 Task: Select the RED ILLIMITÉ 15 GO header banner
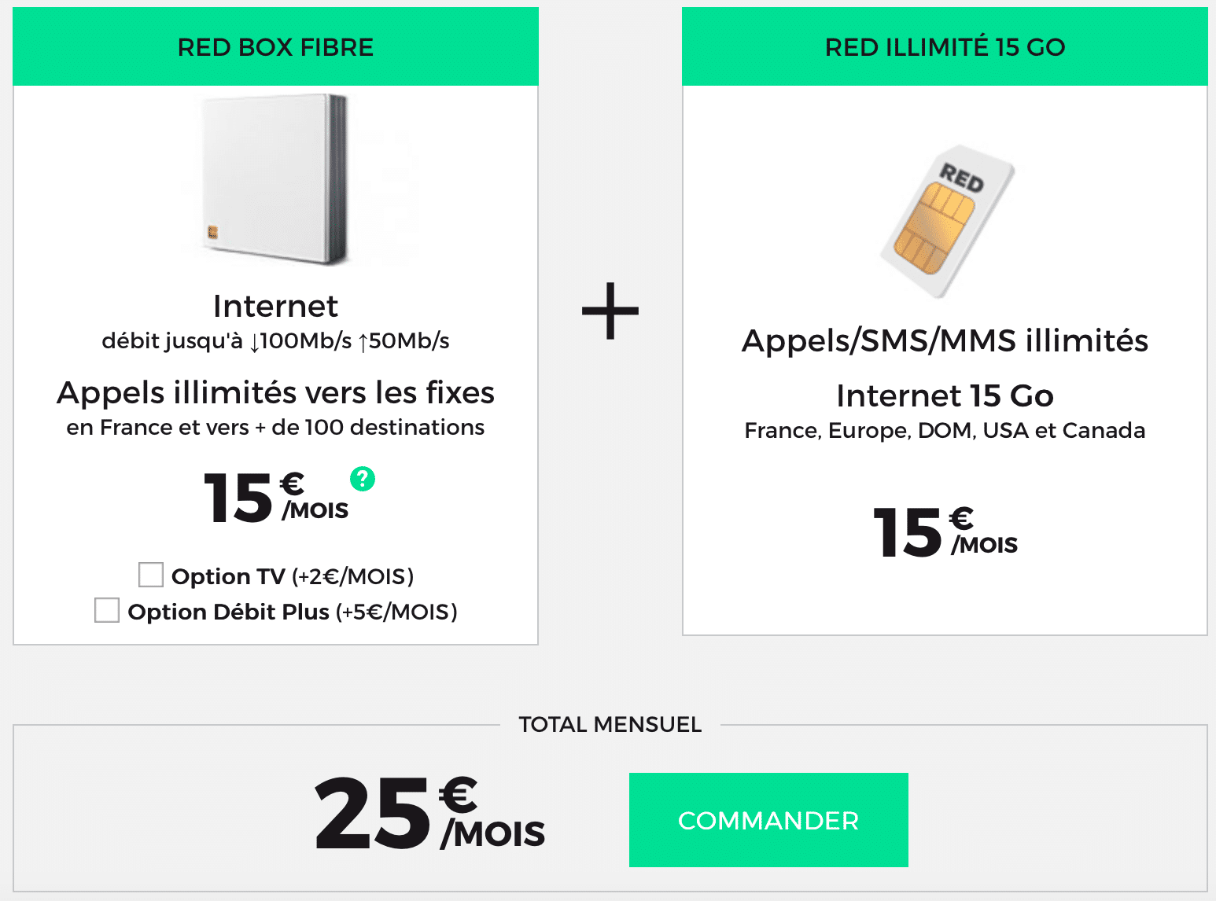[944, 46]
